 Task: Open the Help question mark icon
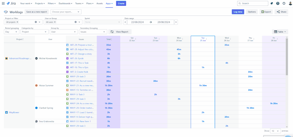pyautogui.click(x=278, y=4)
